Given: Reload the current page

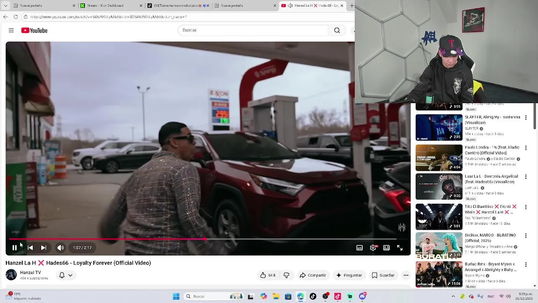Looking at the screenshot, I should point(16,17).
